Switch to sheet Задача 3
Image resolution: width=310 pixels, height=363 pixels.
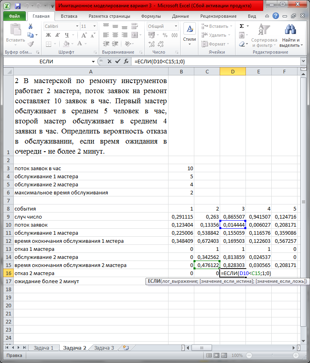coord(104,348)
